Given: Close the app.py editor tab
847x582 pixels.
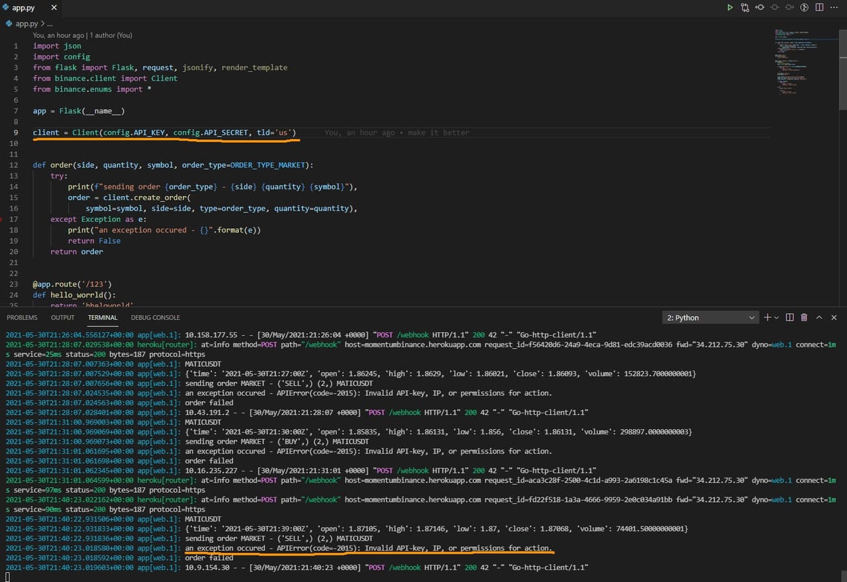Looking at the screenshot, I should (54, 8).
